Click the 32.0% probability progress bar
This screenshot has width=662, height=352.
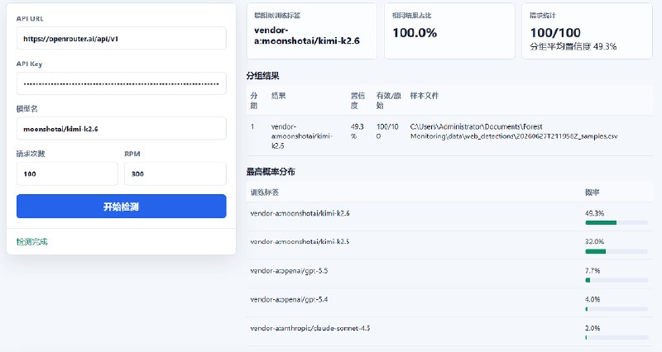coord(616,251)
